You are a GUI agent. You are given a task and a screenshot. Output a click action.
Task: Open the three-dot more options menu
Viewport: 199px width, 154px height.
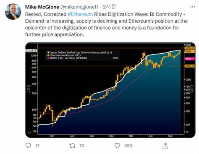click(x=193, y=7)
